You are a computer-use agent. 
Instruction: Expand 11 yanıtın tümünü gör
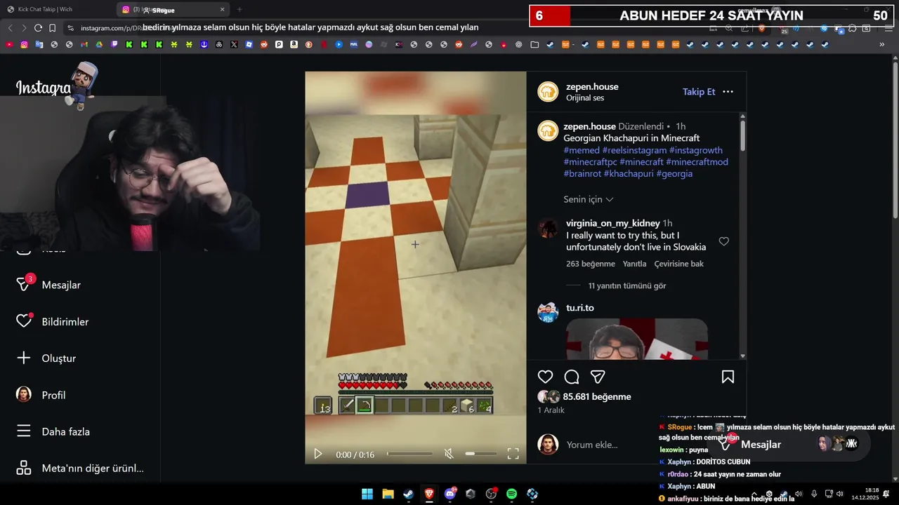coord(627,285)
